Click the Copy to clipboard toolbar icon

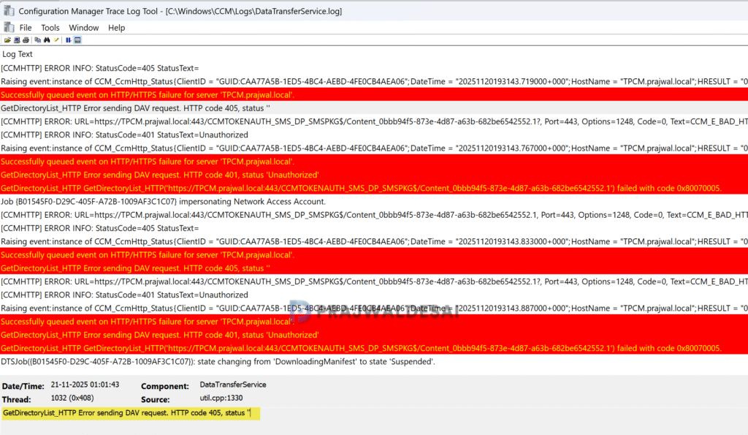[38, 40]
